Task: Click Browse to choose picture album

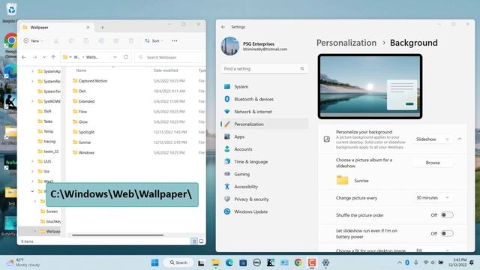Action: pyautogui.click(x=433, y=163)
